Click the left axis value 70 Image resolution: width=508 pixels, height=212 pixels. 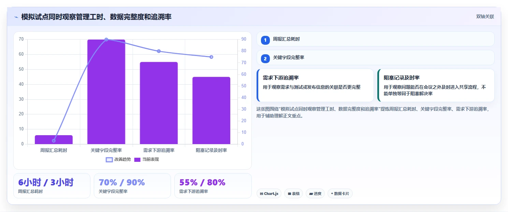point(21,39)
